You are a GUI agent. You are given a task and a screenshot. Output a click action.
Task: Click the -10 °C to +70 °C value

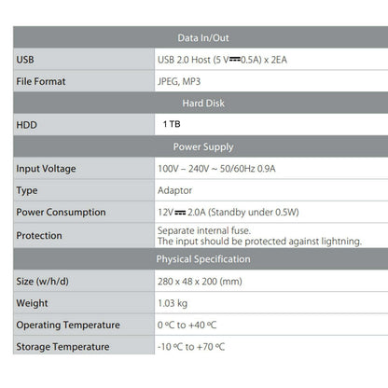(x=191, y=347)
